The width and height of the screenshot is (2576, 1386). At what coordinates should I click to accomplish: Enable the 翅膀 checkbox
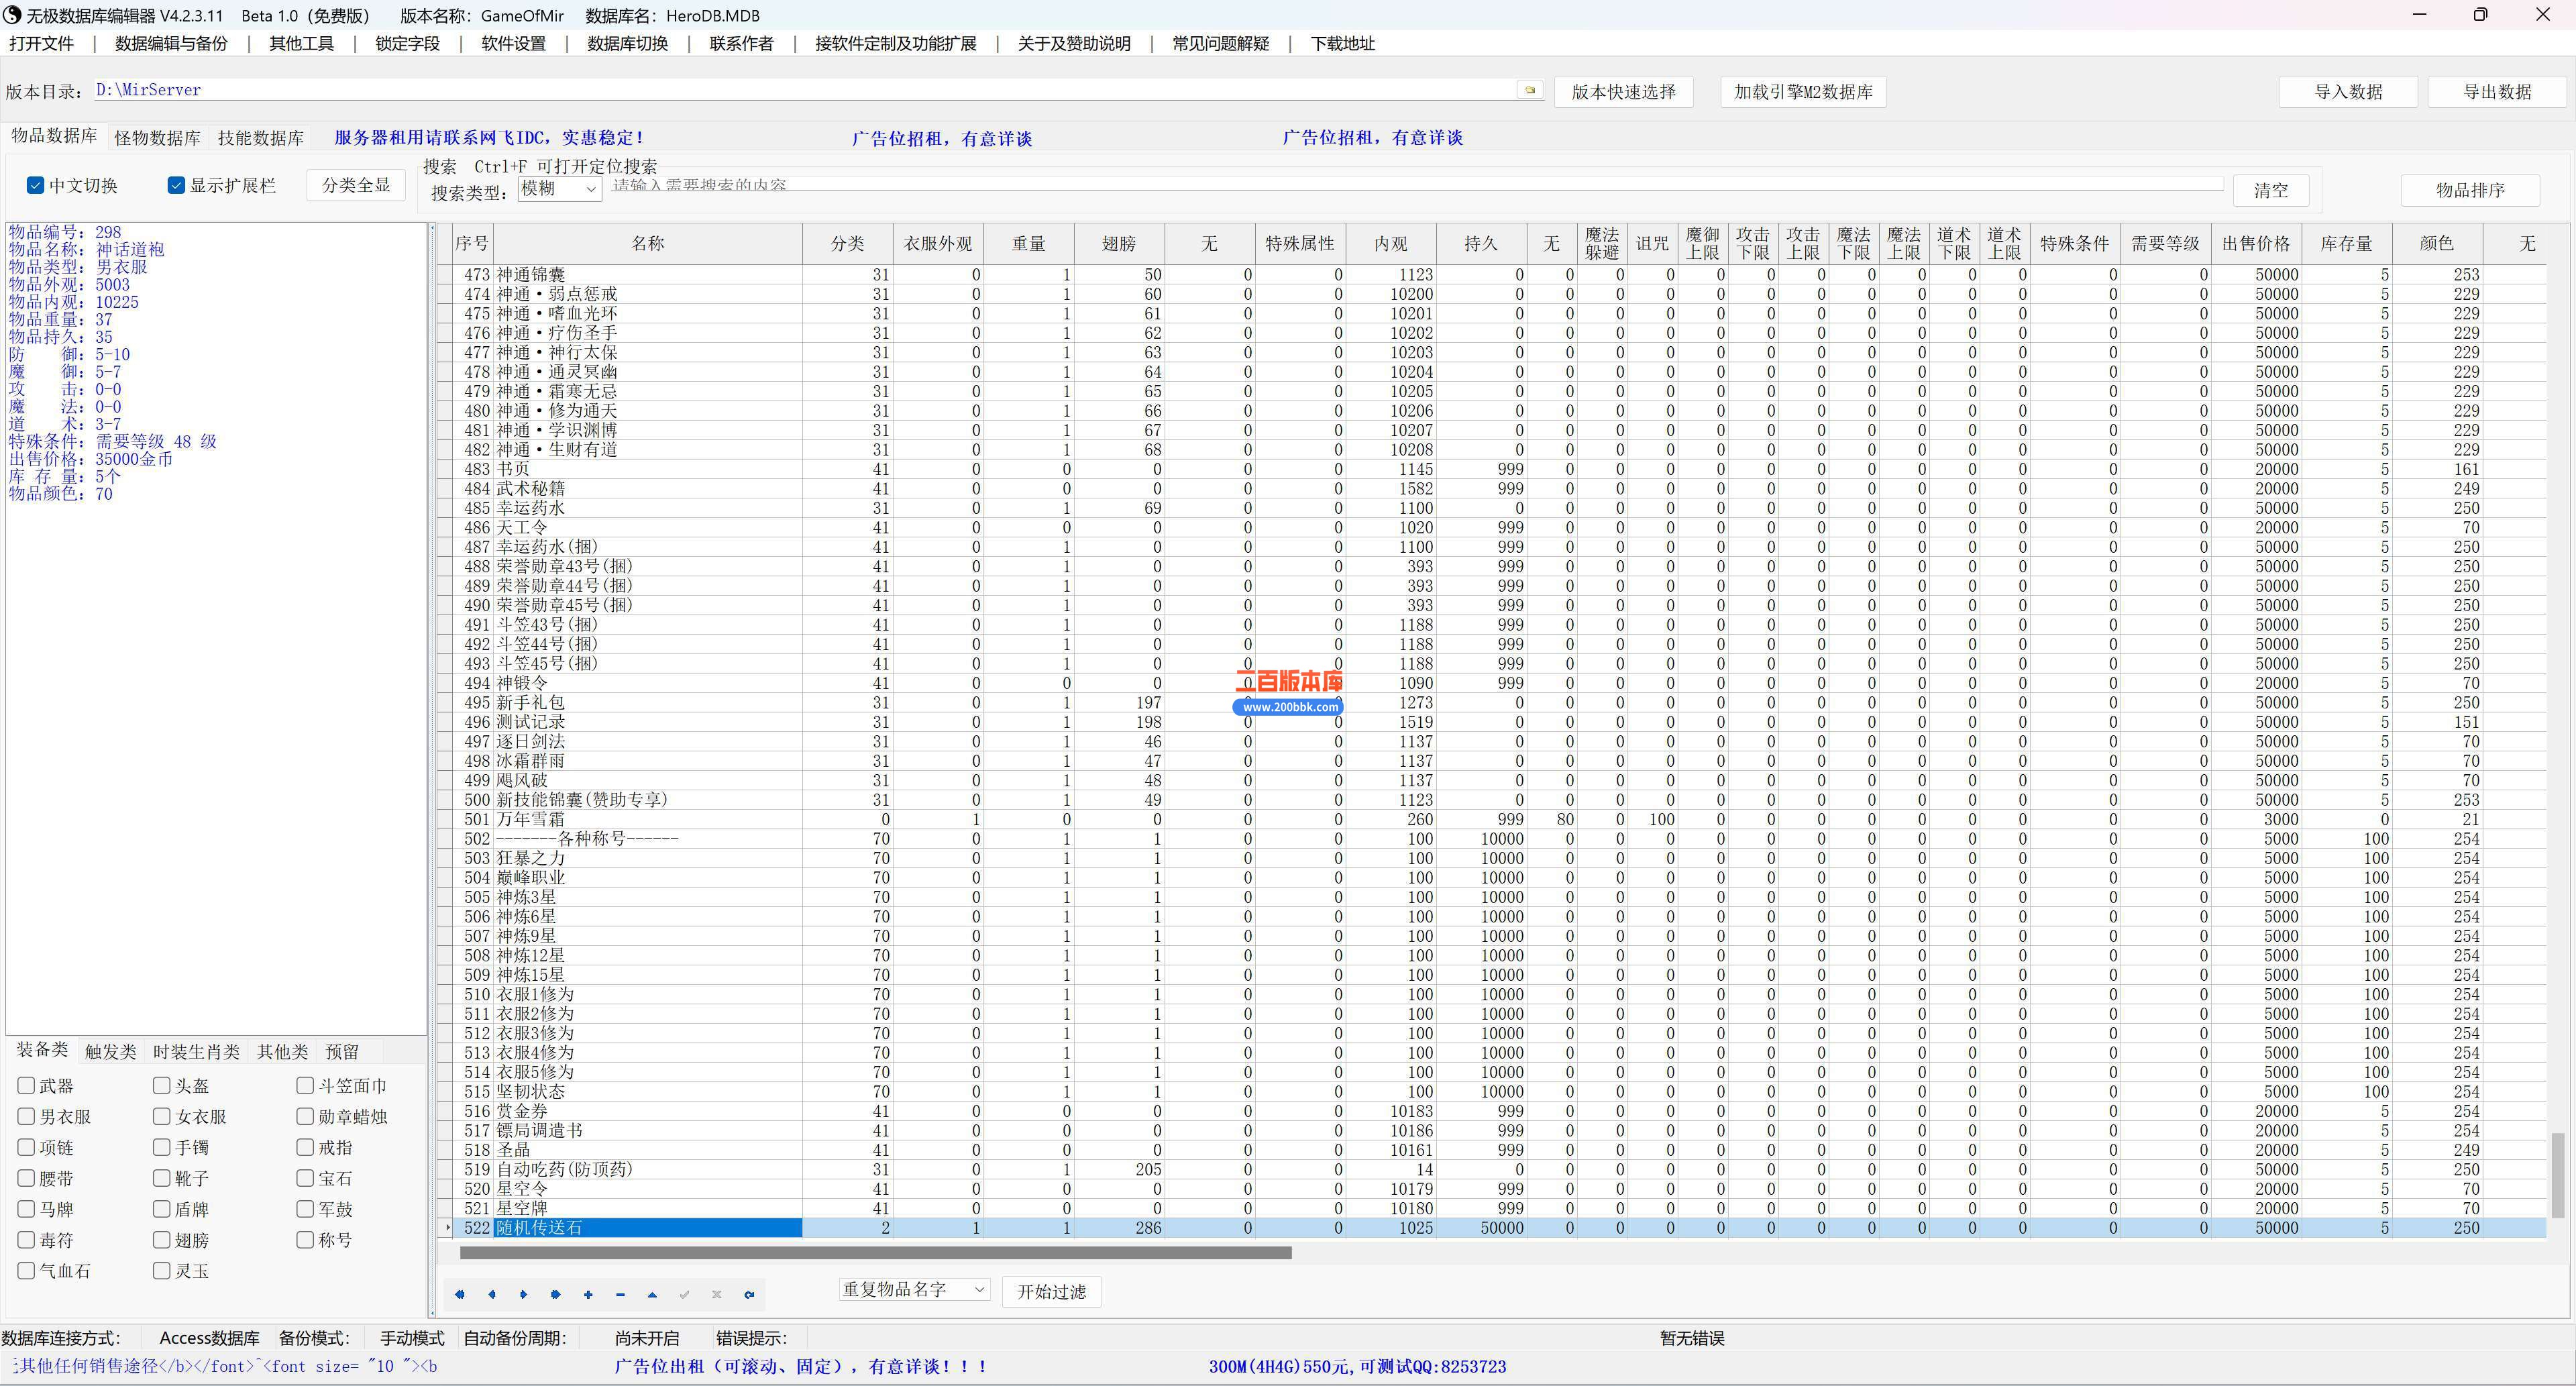[x=161, y=1240]
